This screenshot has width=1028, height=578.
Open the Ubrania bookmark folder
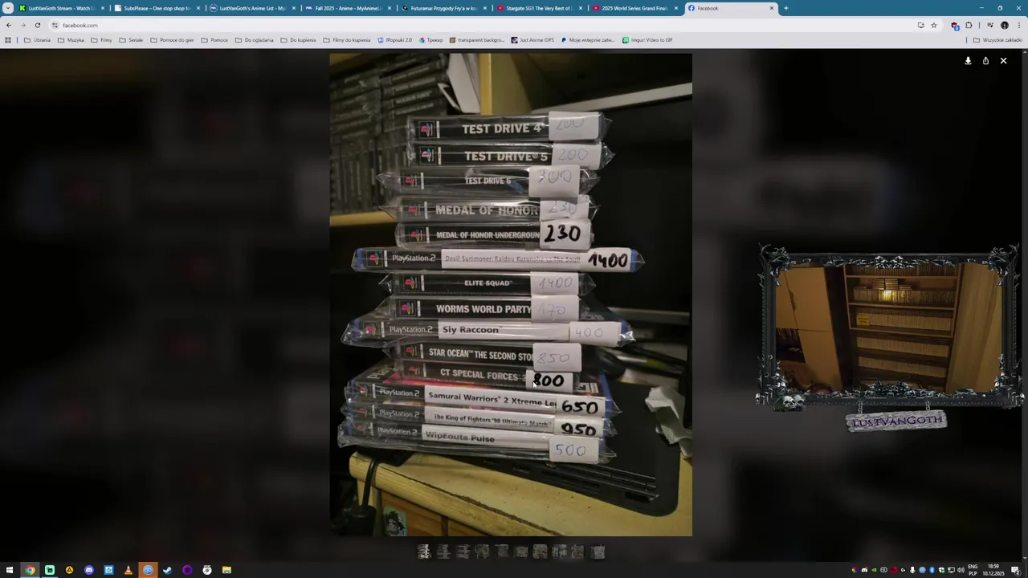click(38, 39)
